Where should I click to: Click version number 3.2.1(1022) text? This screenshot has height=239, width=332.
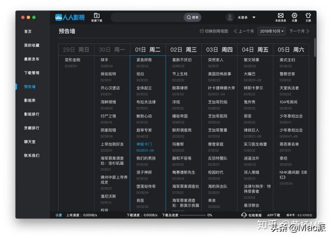(305, 215)
